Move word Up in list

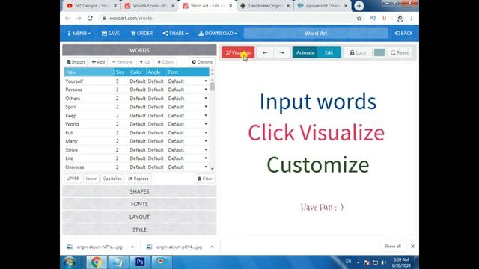[144, 62]
